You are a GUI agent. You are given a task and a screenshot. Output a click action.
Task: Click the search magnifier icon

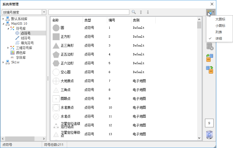coord(134,12)
